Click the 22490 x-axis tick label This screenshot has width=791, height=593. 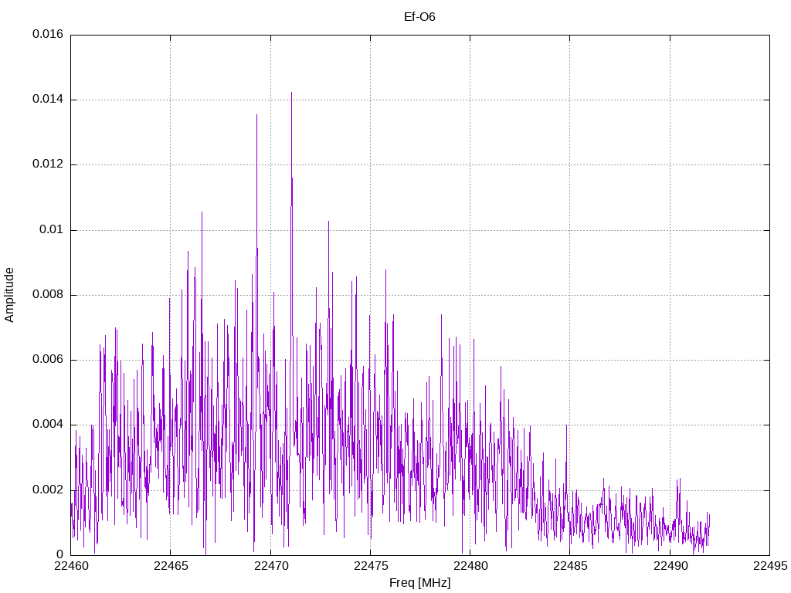[670, 566]
